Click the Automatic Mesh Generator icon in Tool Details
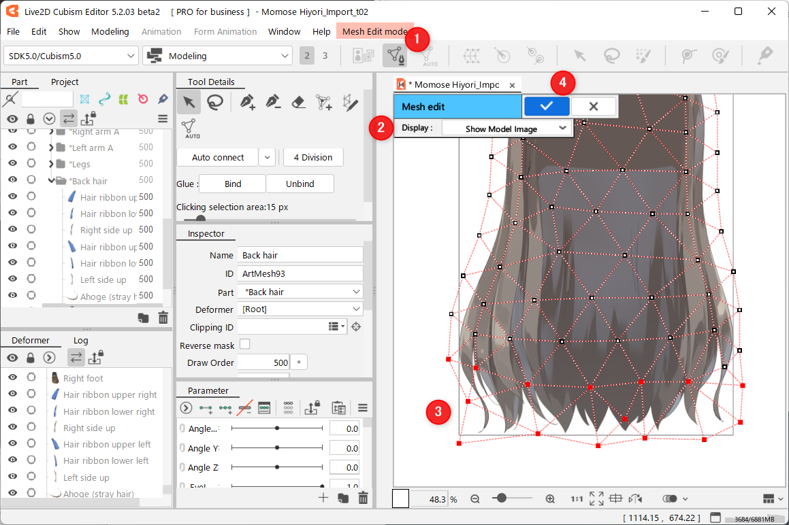The height and width of the screenshot is (525, 789). 191,127
